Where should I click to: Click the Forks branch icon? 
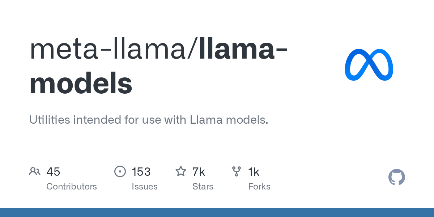pos(237,171)
